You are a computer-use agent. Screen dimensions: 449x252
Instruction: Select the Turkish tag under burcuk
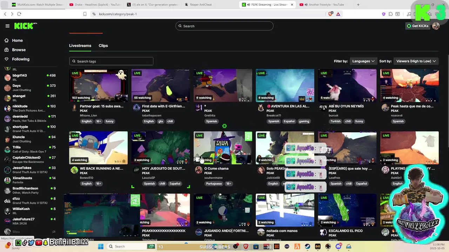(335, 121)
